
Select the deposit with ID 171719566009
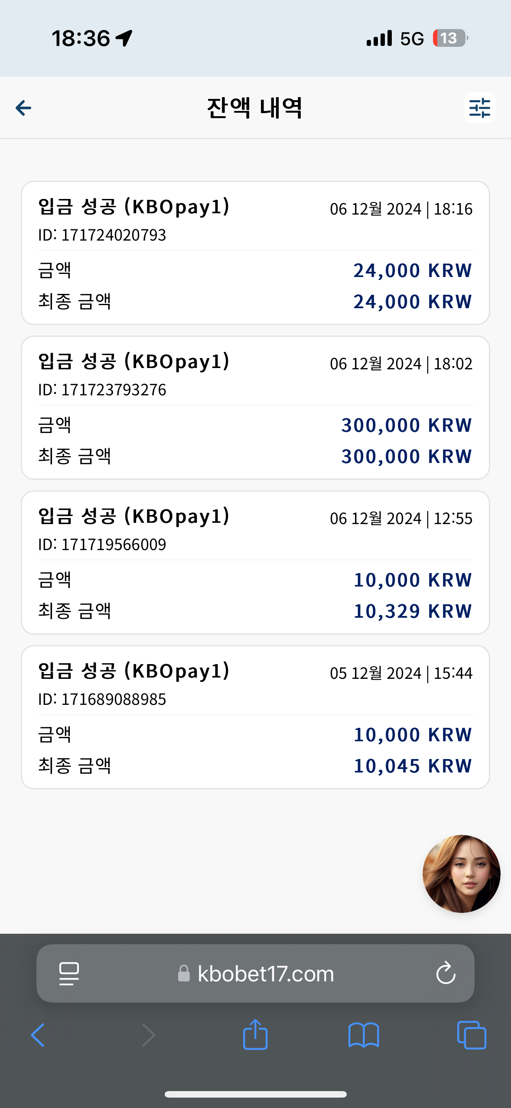point(255,562)
